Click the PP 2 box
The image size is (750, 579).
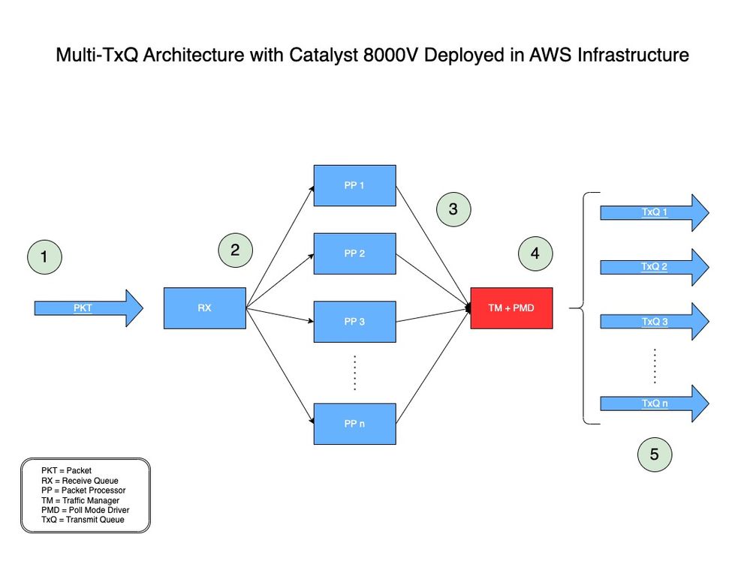(354, 253)
